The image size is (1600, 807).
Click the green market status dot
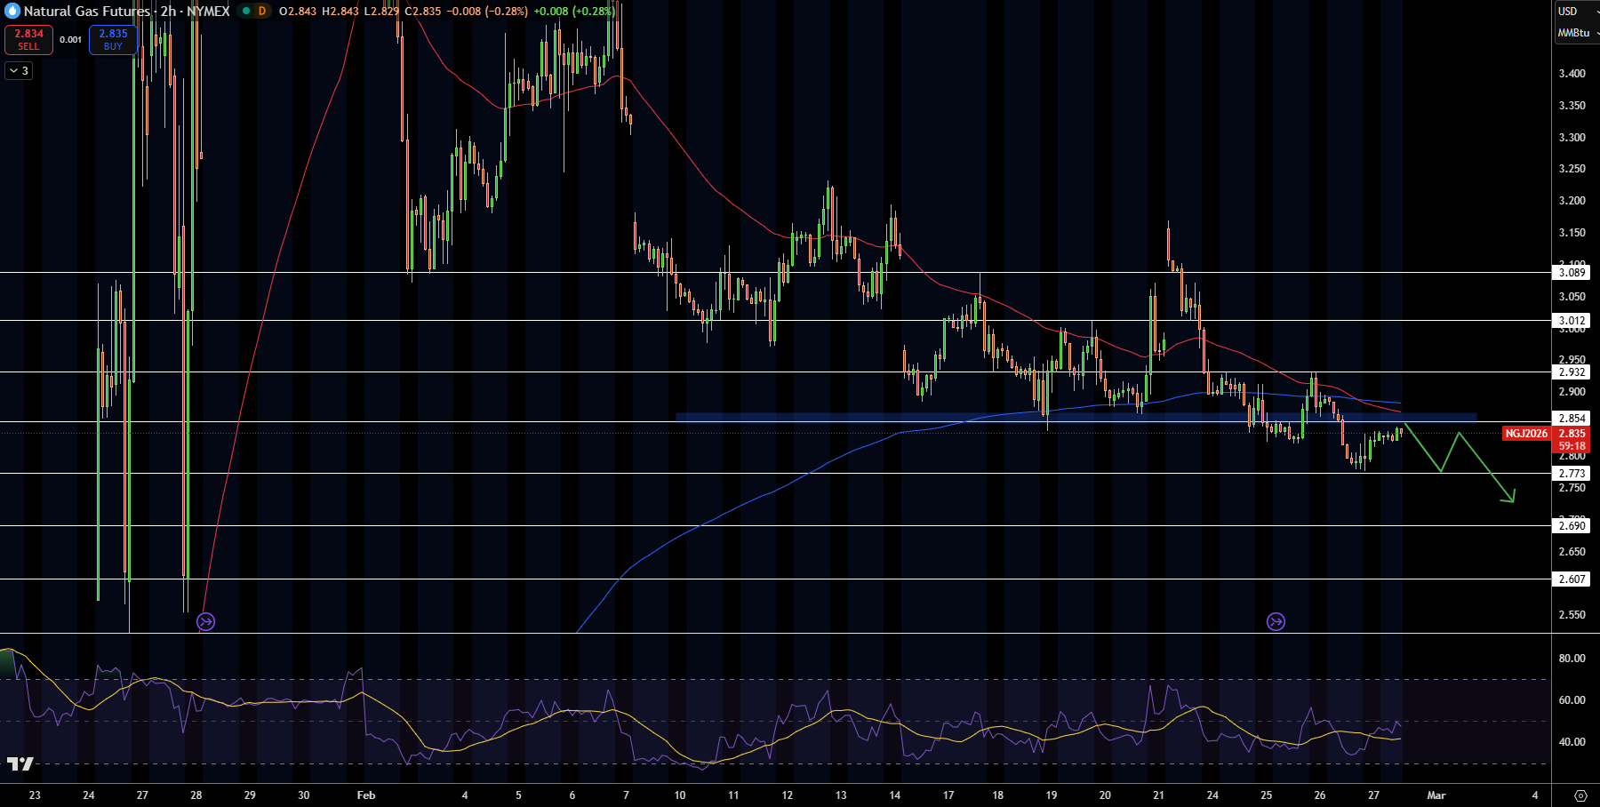[x=246, y=11]
